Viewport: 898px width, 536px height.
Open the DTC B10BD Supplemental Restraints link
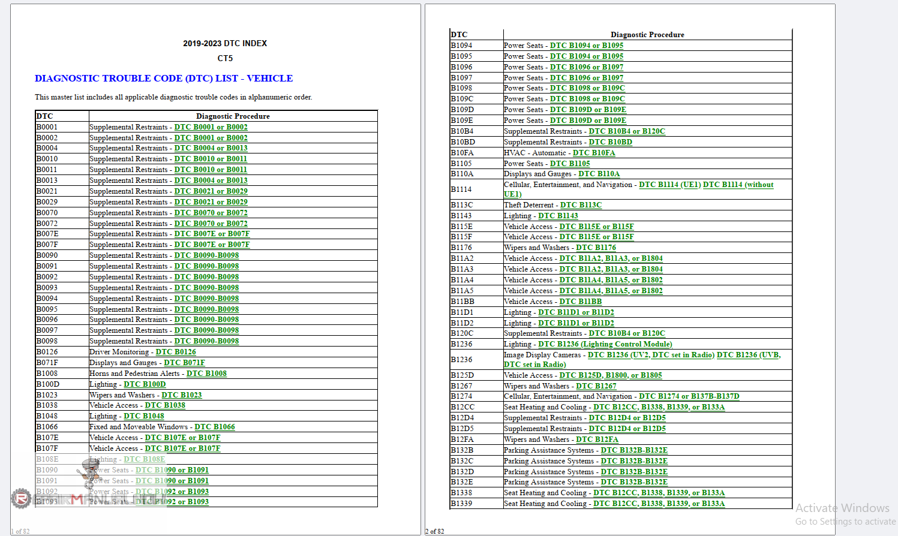[611, 142]
